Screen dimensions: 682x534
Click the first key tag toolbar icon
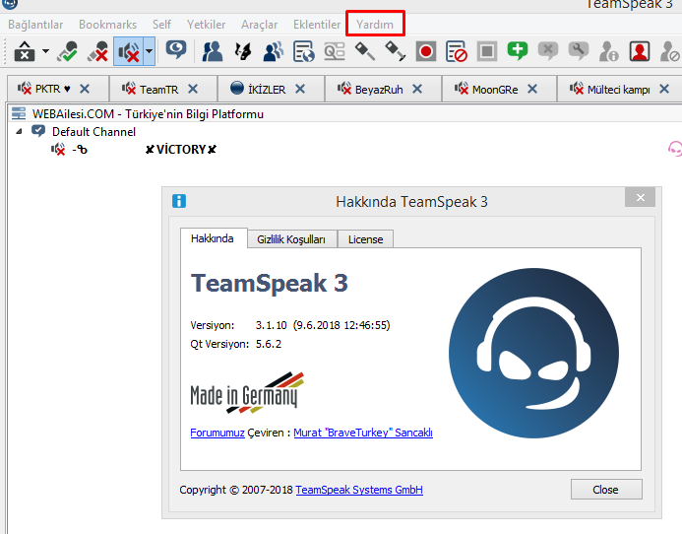pyautogui.click(x=364, y=52)
